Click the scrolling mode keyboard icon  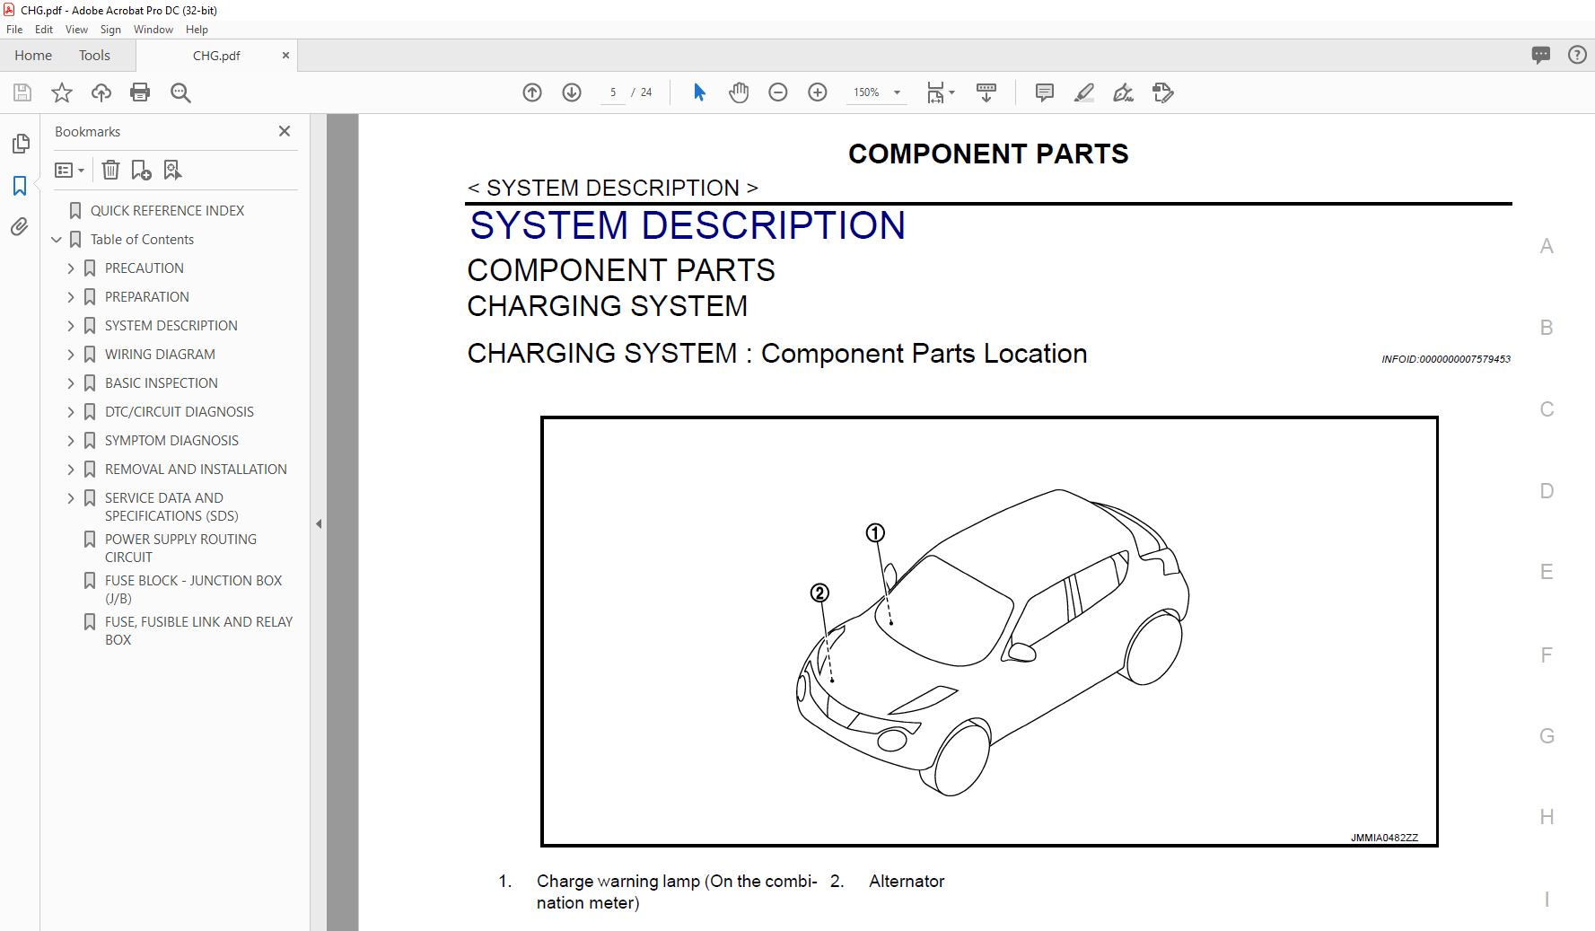point(986,92)
